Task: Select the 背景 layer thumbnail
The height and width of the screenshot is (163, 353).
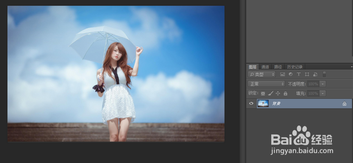Action: (x=263, y=104)
